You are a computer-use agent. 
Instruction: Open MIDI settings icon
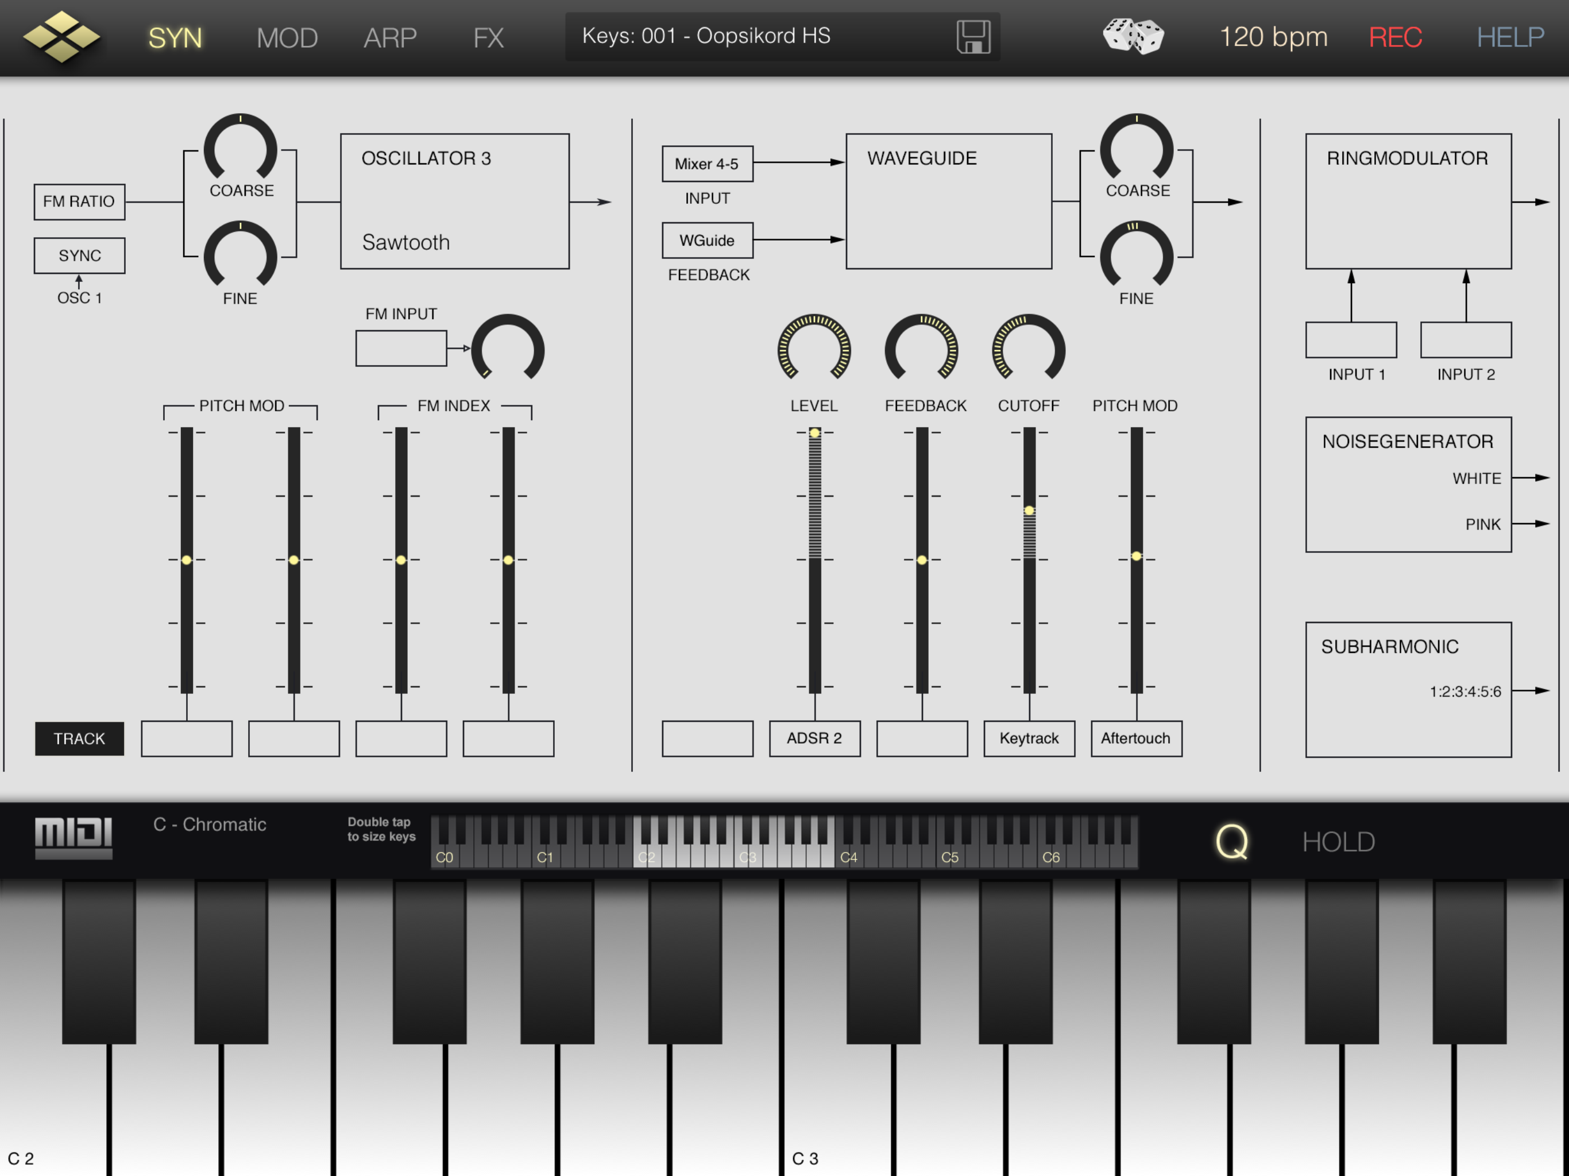click(74, 837)
